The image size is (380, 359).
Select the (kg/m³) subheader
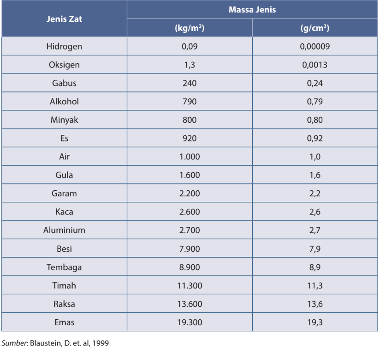click(x=190, y=28)
